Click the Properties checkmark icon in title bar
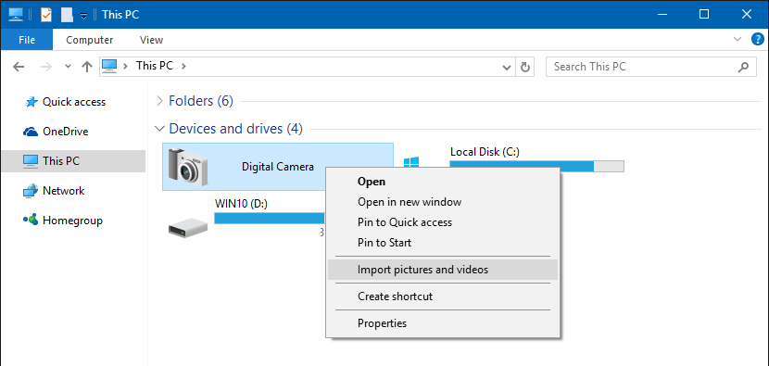The height and width of the screenshot is (366, 769). point(46,15)
